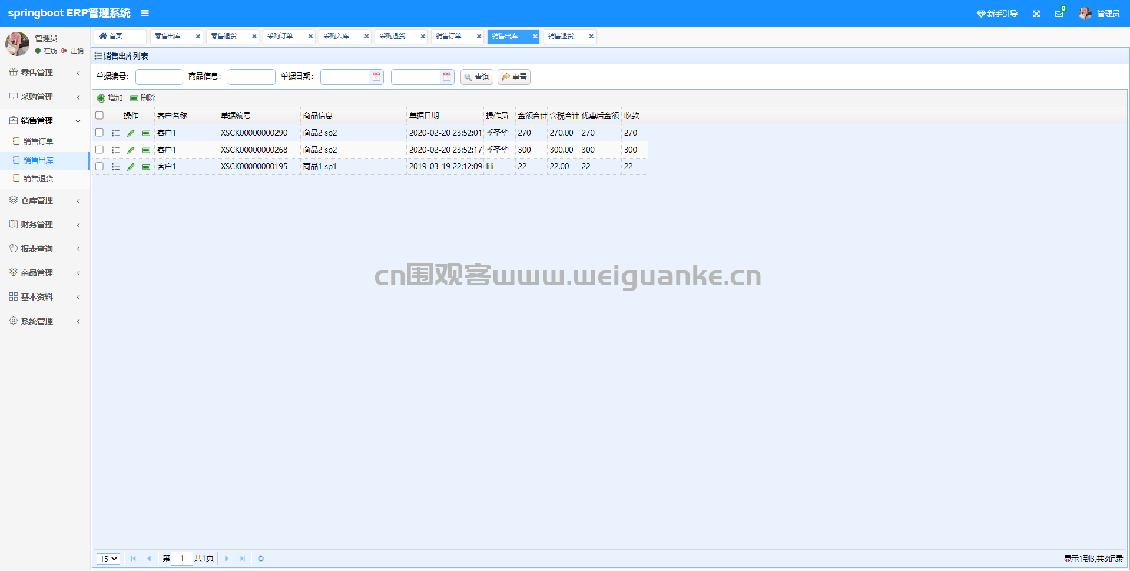The image size is (1130, 571).
Task: Edit order XSCK00000000268 with pencil icon
Action: pos(131,150)
